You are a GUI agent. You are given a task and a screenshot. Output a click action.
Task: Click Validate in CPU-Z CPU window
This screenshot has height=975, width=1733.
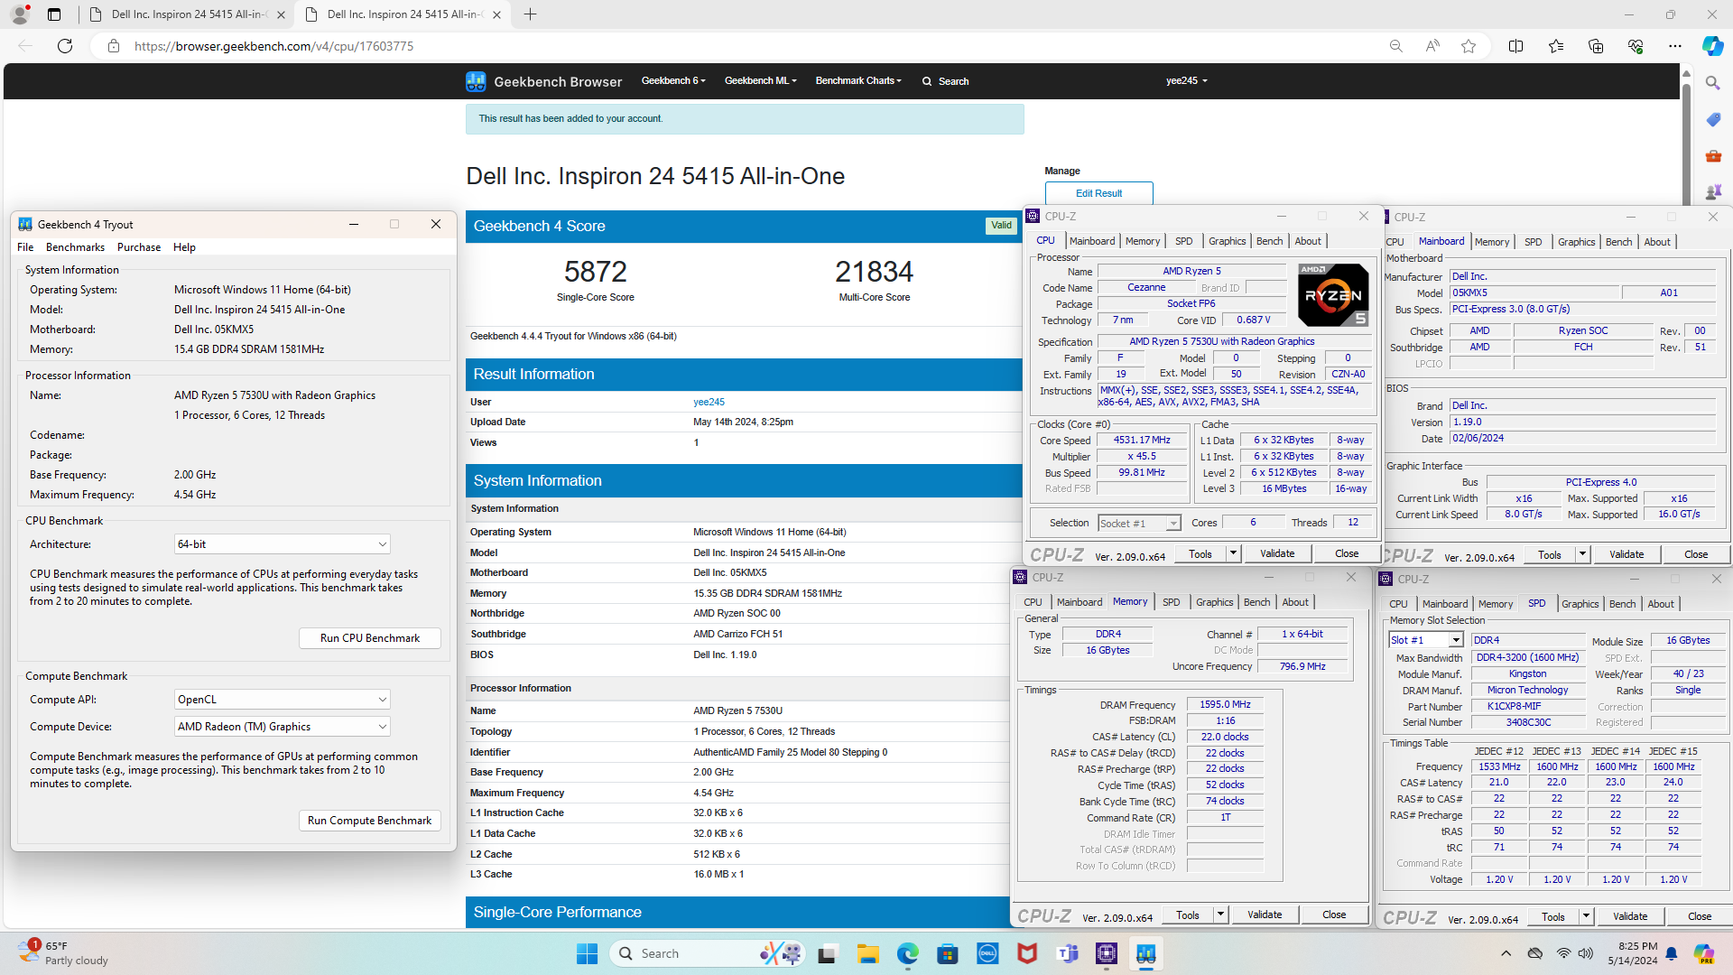tap(1277, 553)
